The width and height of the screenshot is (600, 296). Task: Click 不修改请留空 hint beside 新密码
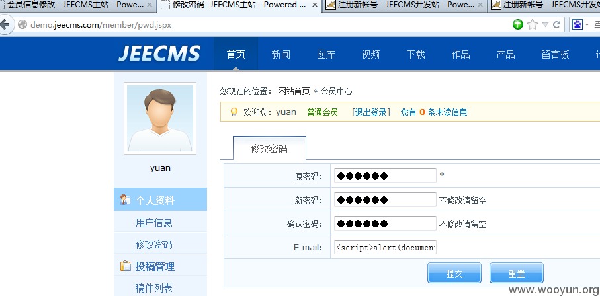point(462,200)
